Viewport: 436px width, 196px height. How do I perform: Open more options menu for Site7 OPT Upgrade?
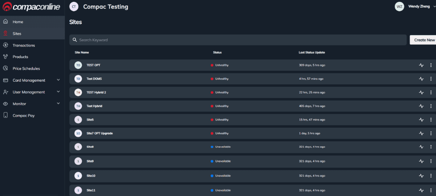(431, 133)
